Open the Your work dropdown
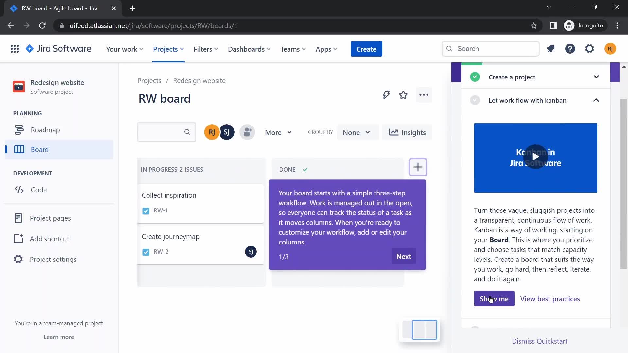Image resolution: width=628 pixels, height=353 pixels. click(x=125, y=49)
